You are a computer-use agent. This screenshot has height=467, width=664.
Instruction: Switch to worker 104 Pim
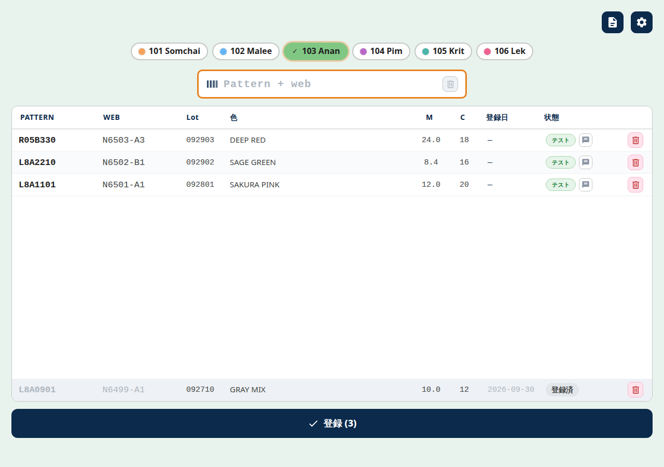click(381, 51)
